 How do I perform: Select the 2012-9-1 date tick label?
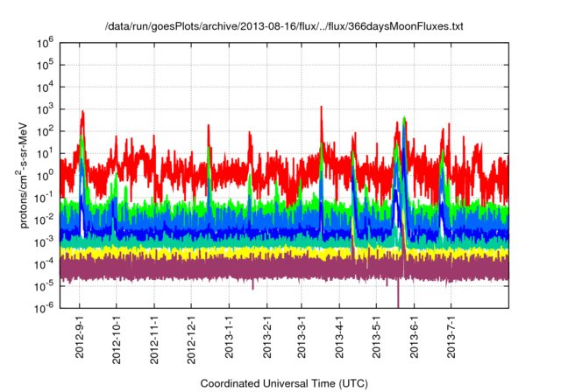point(81,337)
